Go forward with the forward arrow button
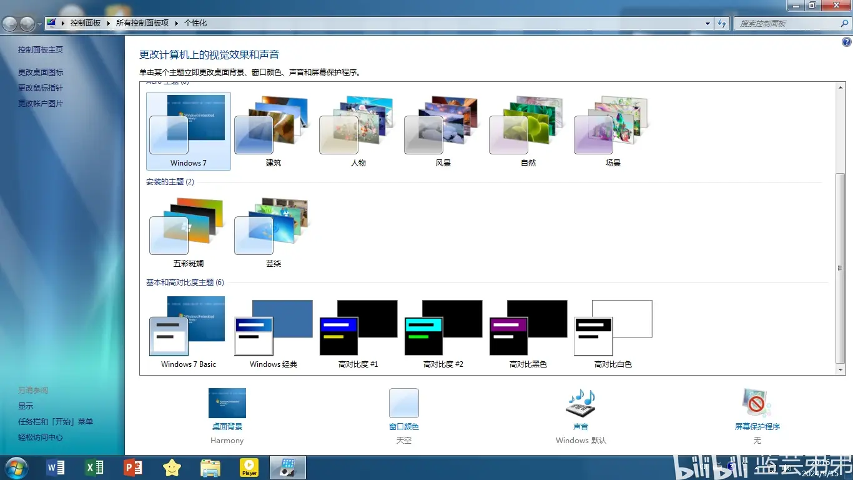This screenshot has width=853, height=480. (x=27, y=24)
